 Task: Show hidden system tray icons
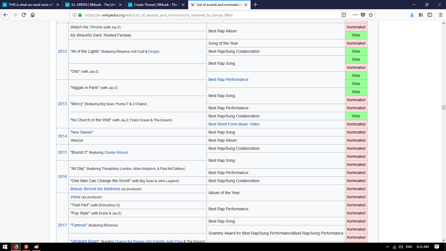pos(387,247)
